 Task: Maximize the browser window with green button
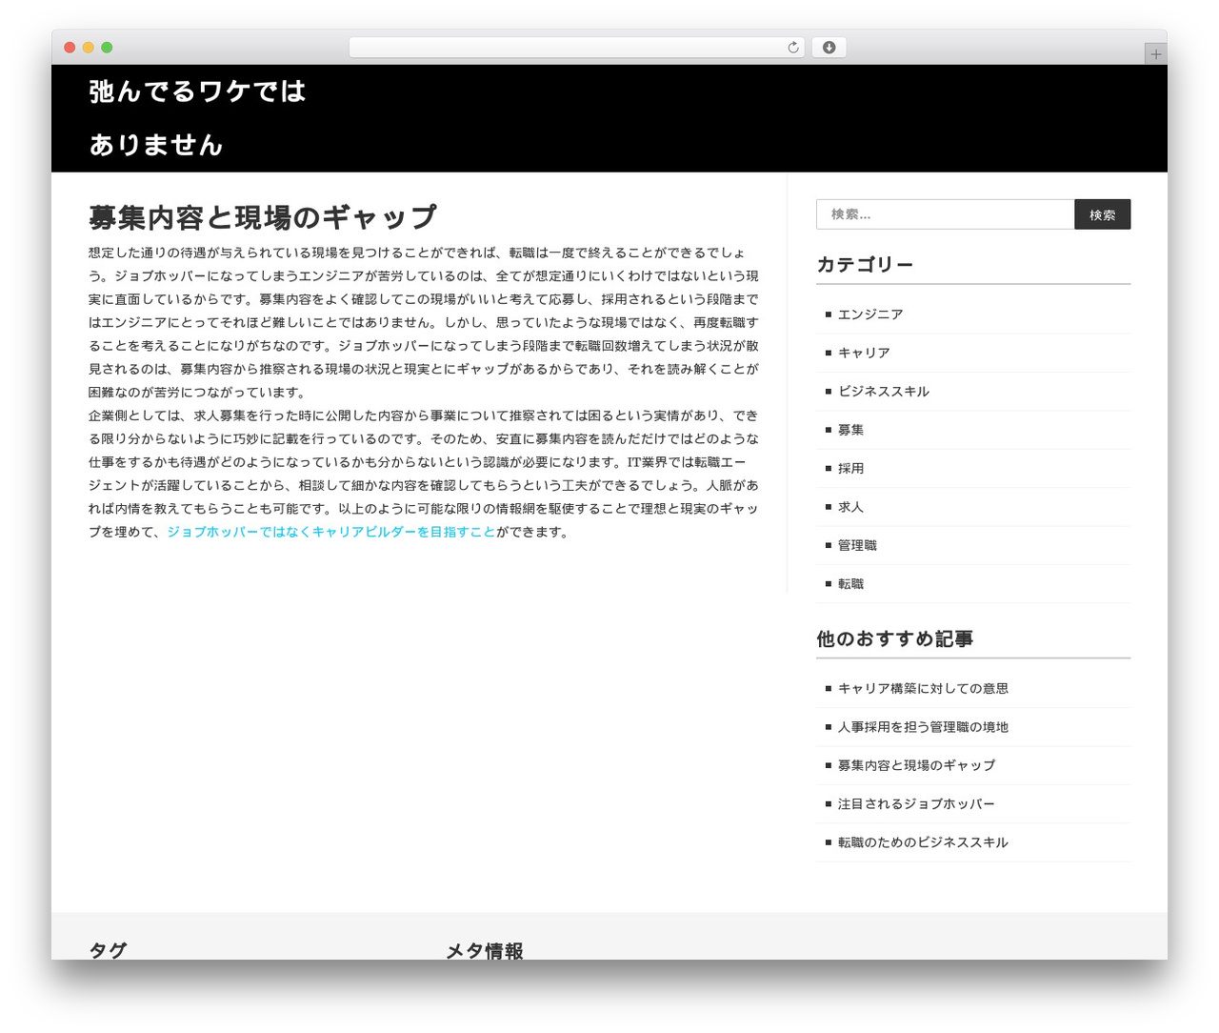click(x=107, y=48)
